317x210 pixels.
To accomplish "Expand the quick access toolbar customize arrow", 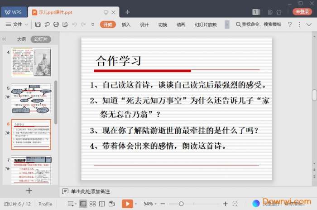I will coord(92,24).
